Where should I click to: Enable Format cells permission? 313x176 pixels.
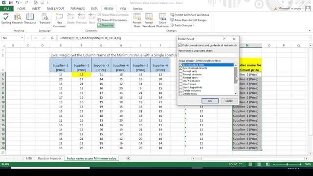point(180,71)
